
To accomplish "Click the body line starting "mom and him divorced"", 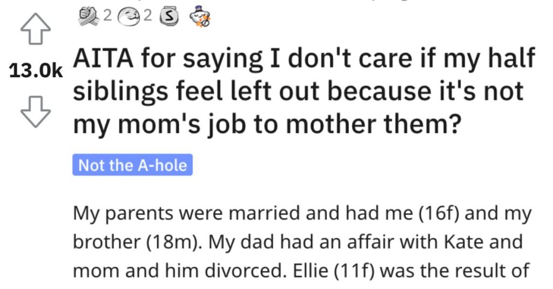I will point(301,271).
